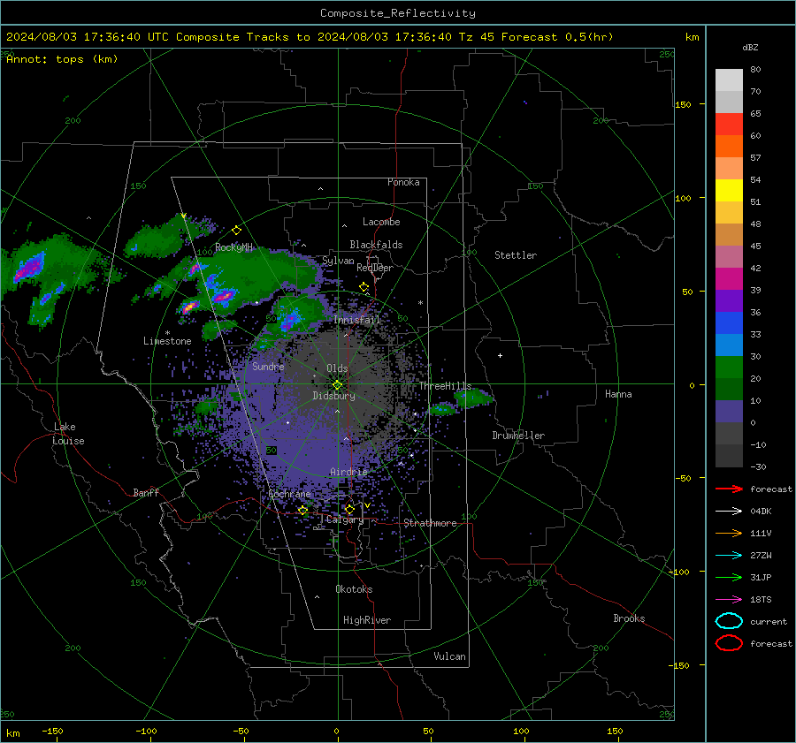Select the Innisfail label

(357, 320)
